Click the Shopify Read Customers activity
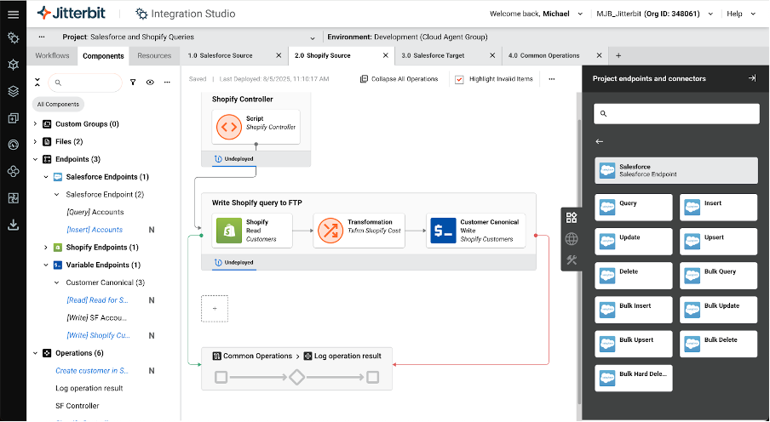770x422 pixels. pyautogui.click(x=252, y=231)
